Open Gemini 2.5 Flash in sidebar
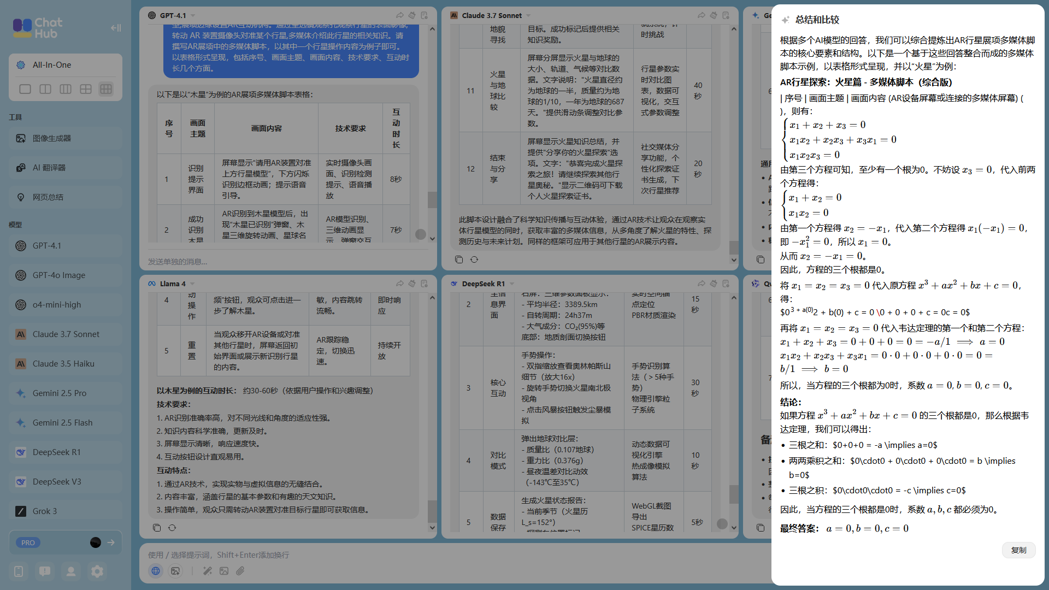The image size is (1049, 590). (66, 423)
